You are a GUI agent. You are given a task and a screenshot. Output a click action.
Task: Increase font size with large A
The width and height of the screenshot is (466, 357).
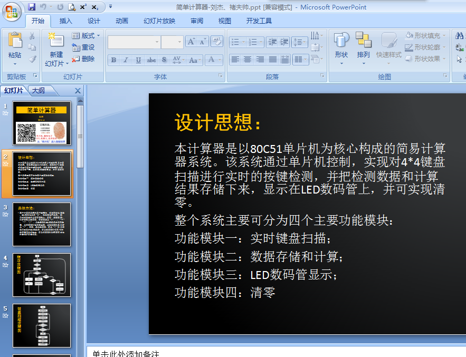(x=191, y=42)
